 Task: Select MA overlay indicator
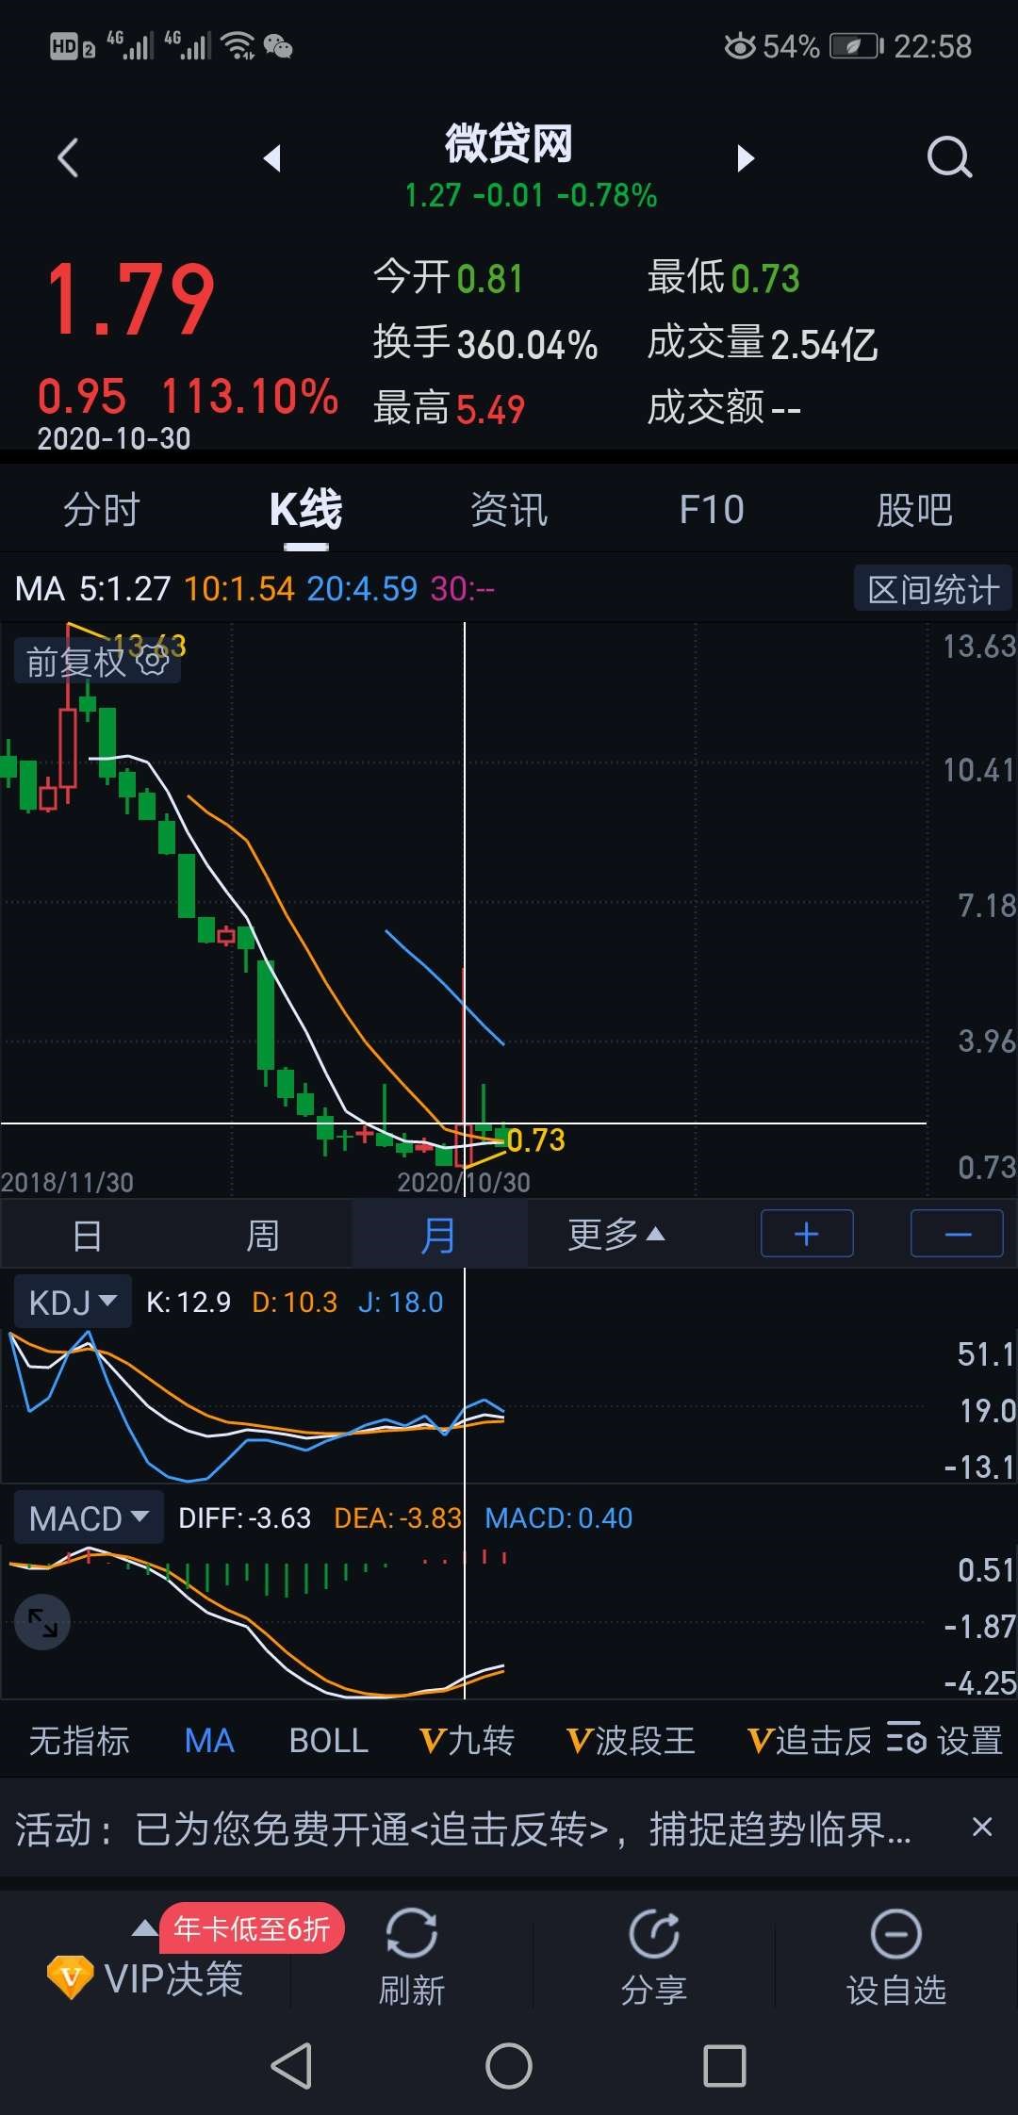[x=209, y=1740]
